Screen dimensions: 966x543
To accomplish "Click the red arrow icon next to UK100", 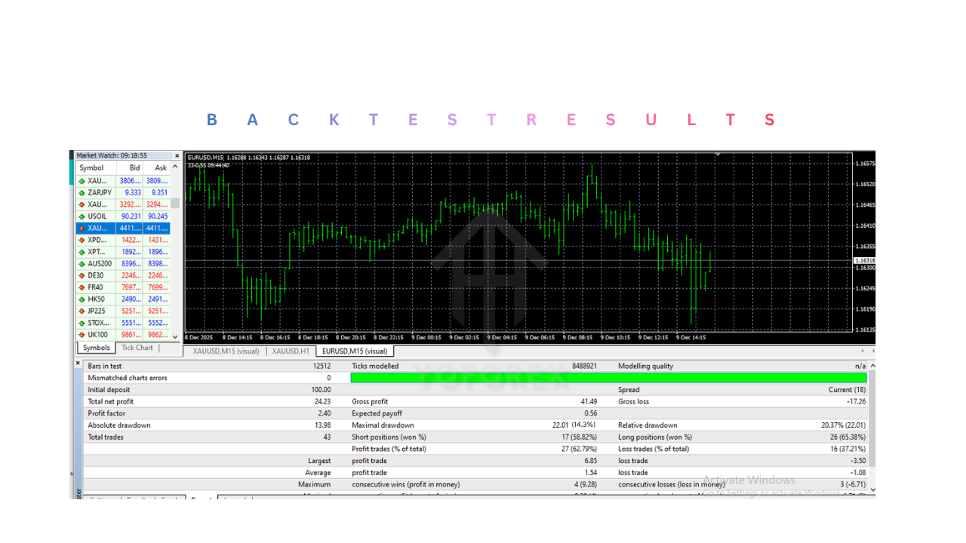I will click(82, 334).
